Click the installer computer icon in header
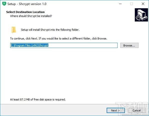Image resolution: width=149 pixels, height=116 pixels. click(x=141, y=15)
